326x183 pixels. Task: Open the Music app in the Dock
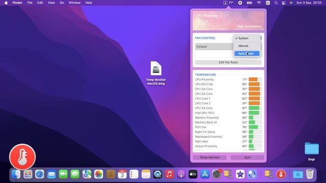click(x=170, y=174)
